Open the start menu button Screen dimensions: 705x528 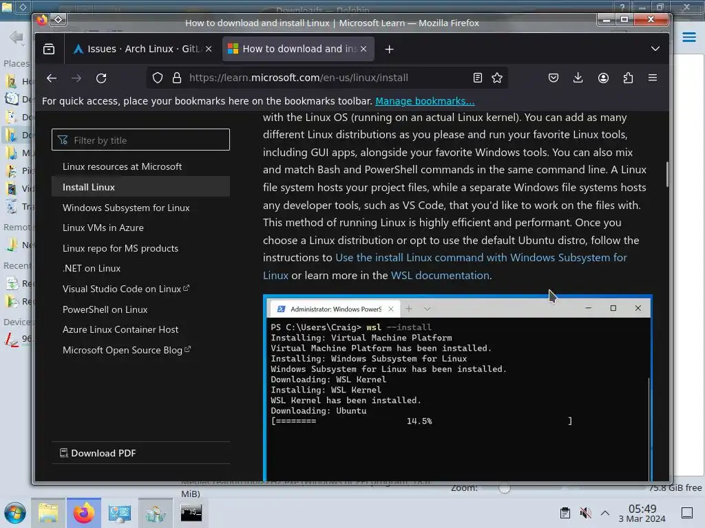click(15, 513)
